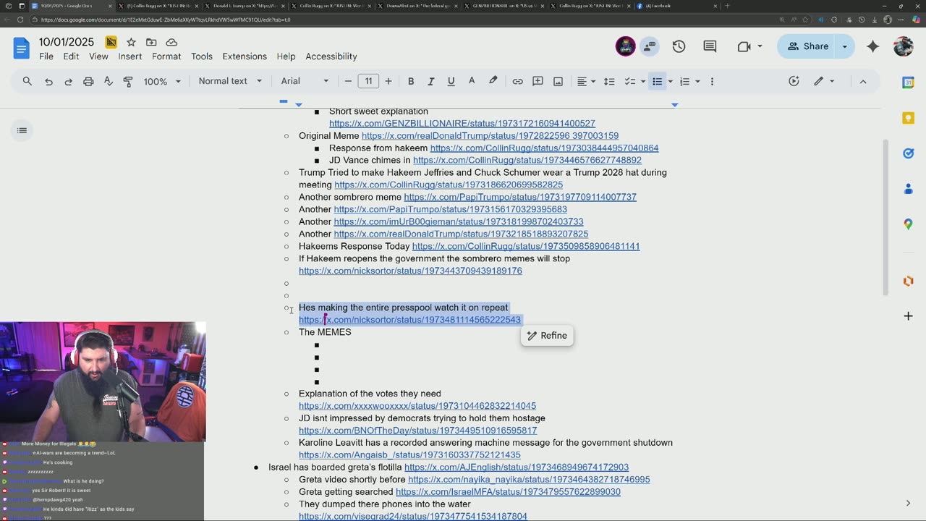Viewport: 926px width, 521px height.
Task: Hide the menus with collapse arrow
Action: (x=862, y=81)
